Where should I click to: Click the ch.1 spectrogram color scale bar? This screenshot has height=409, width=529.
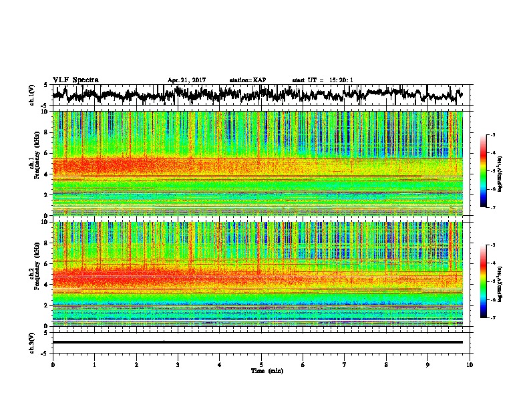[x=483, y=171]
